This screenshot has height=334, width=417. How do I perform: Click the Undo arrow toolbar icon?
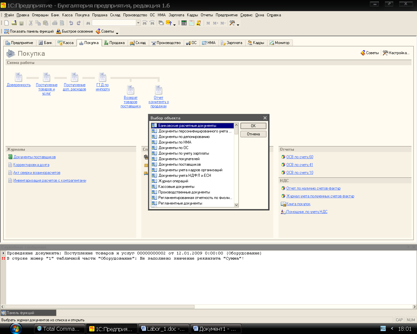(x=71, y=23)
